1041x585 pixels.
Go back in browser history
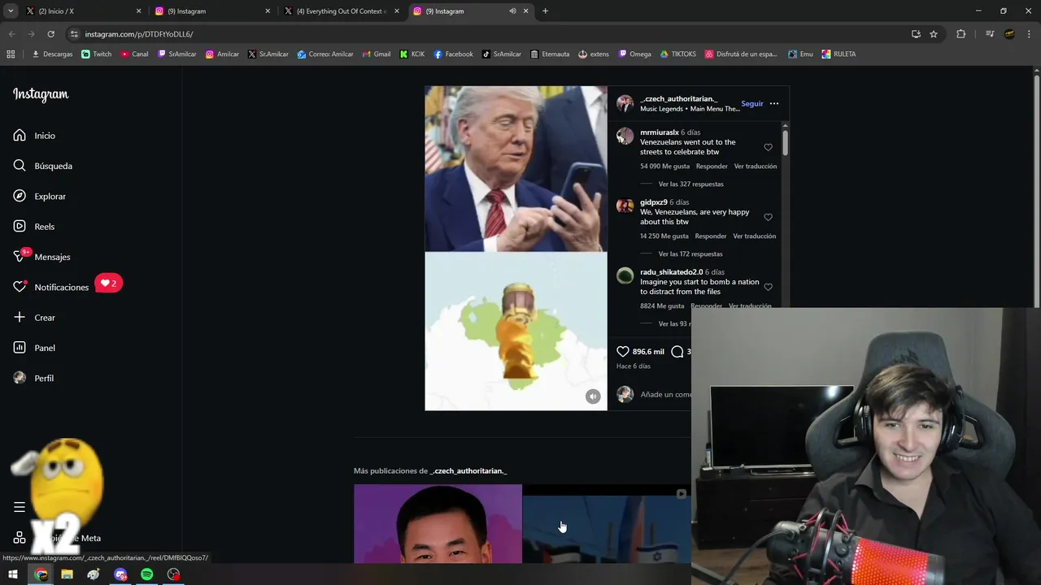point(11,34)
